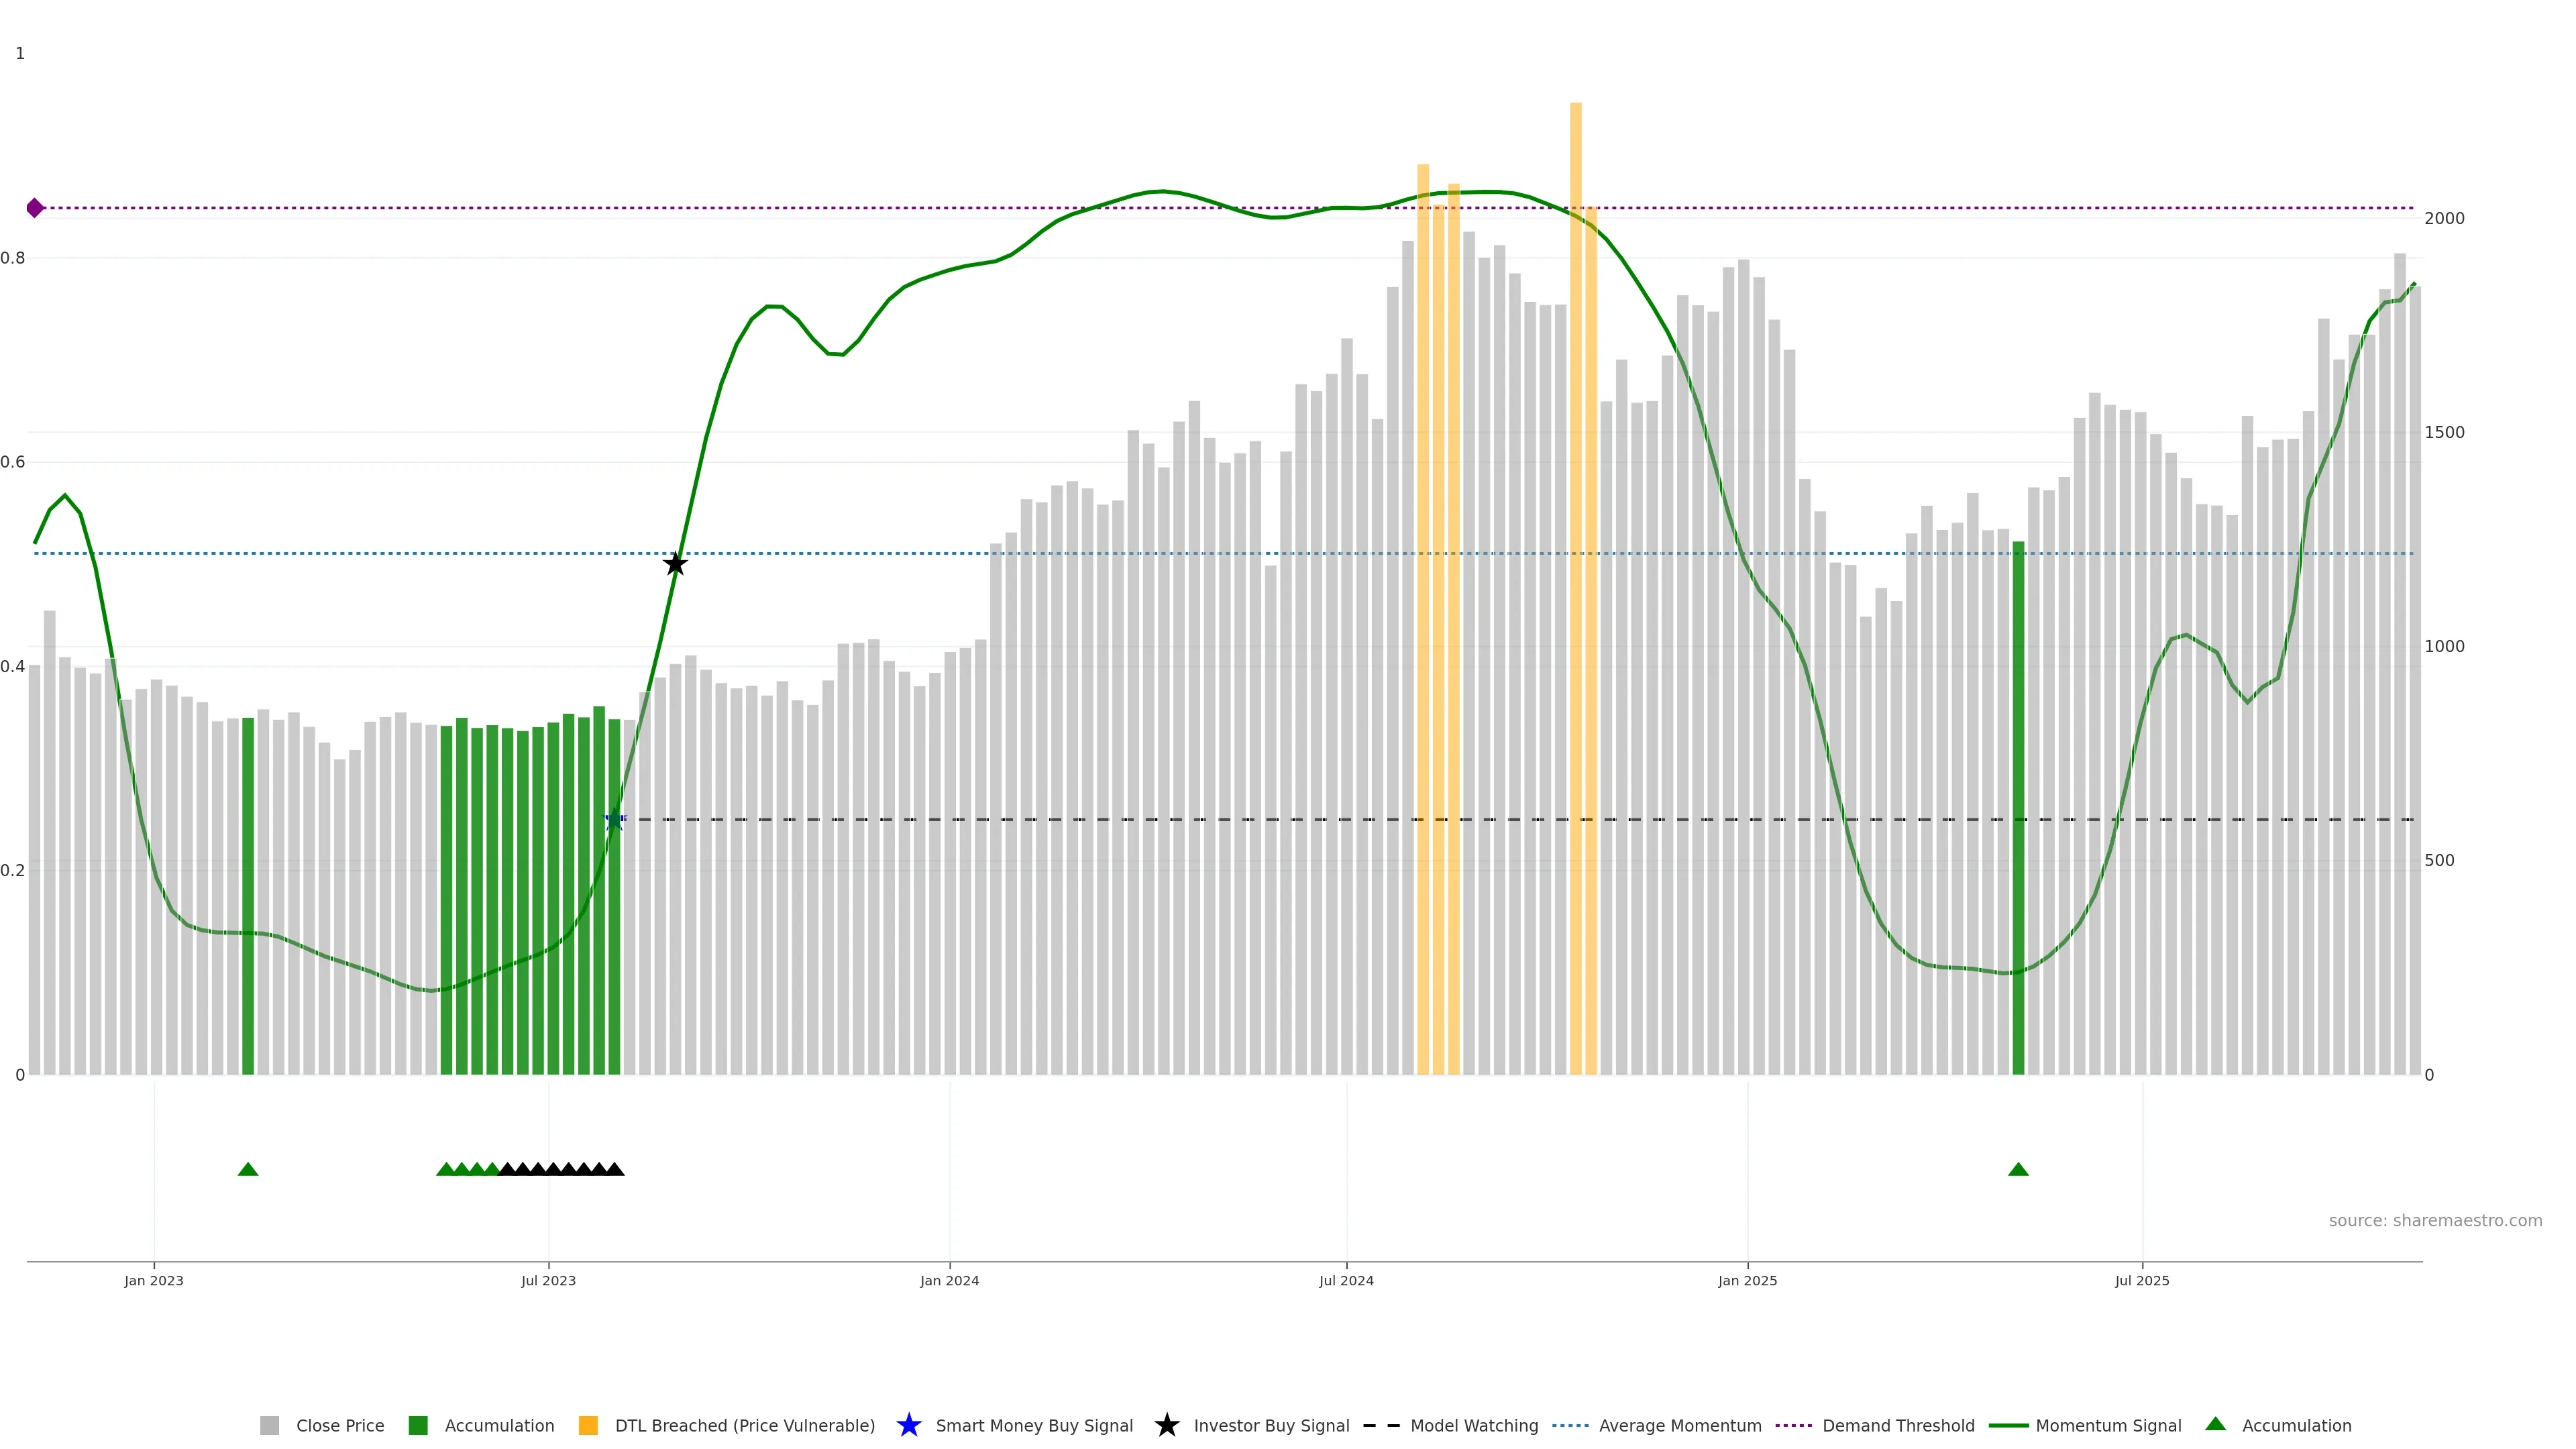This screenshot has height=1449, width=2576.
Task: Toggle the Momentum Signal legend entry
Action: 2108,1426
